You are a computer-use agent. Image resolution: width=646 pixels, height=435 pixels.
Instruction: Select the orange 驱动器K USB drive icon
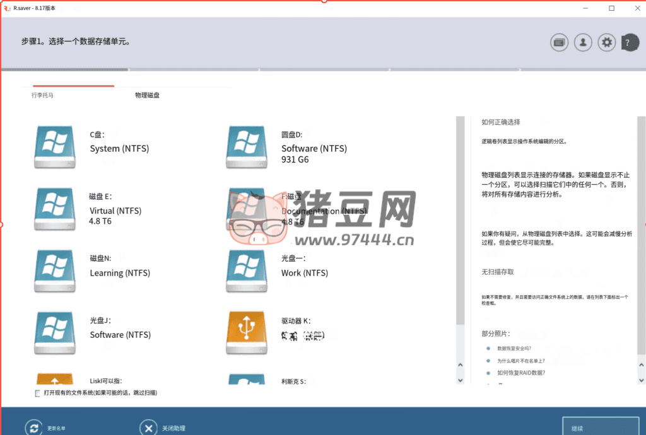pyautogui.click(x=246, y=333)
